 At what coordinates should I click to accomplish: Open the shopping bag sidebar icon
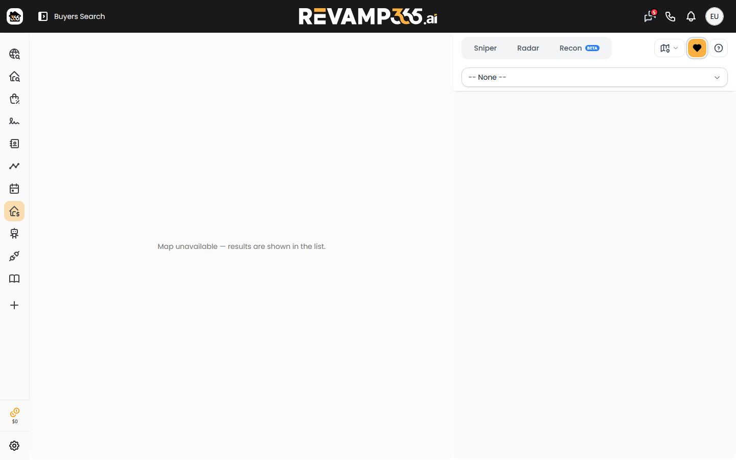[14, 99]
